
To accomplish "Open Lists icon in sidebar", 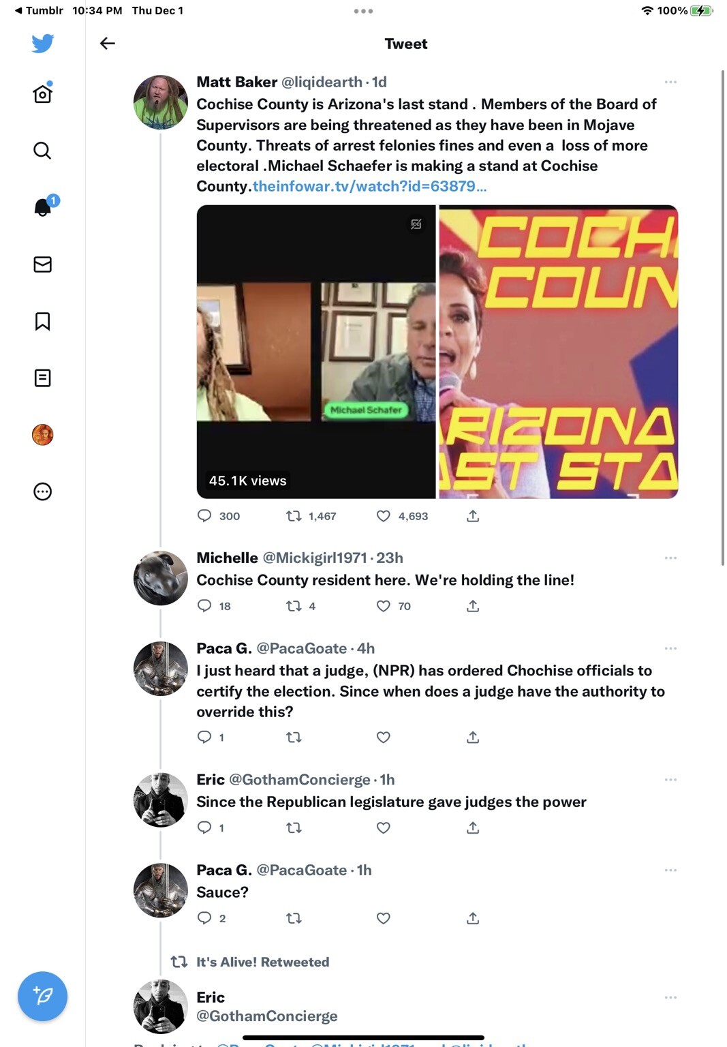I will coord(42,378).
